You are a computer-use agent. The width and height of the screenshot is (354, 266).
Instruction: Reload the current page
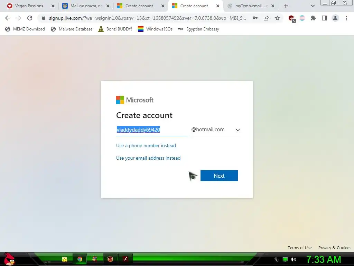(x=30, y=18)
